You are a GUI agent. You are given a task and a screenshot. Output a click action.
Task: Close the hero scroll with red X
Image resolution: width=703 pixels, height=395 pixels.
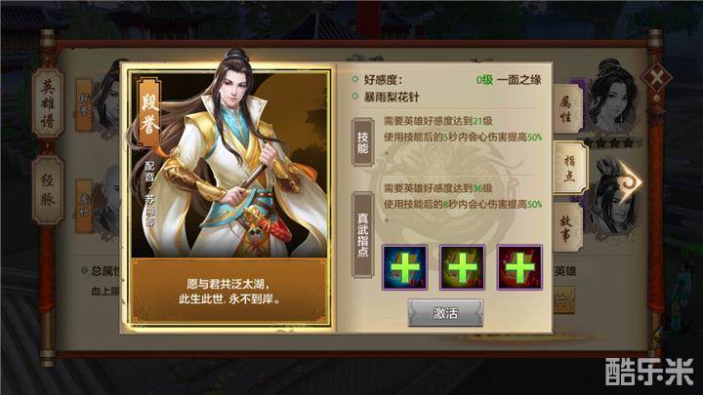(657, 78)
